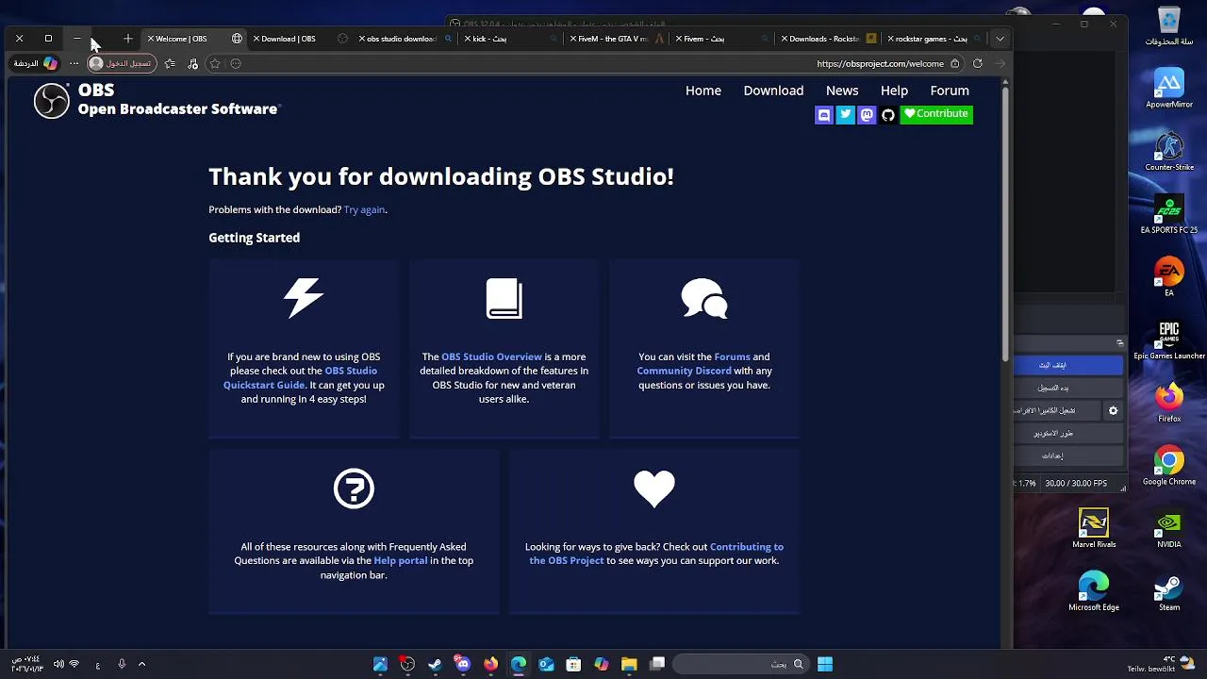Image resolution: width=1207 pixels, height=679 pixels.
Task: Add page to favorites star icon
Action: pyautogui.click(x=215, y=64)
